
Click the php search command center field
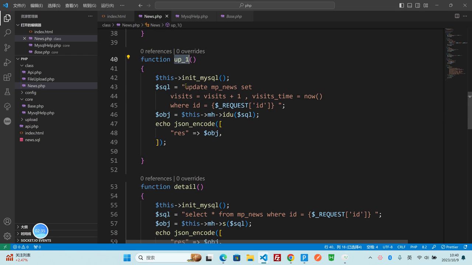pos(245,6)
